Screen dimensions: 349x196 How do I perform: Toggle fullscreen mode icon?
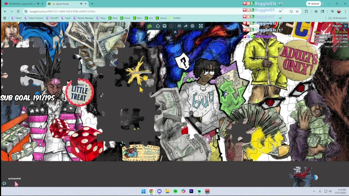click(x=201, y=26)
